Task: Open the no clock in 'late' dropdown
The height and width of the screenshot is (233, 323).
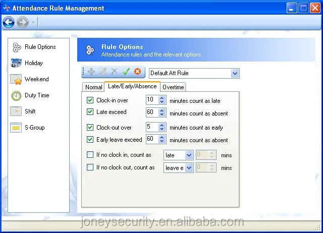Action: coord(189,155)
